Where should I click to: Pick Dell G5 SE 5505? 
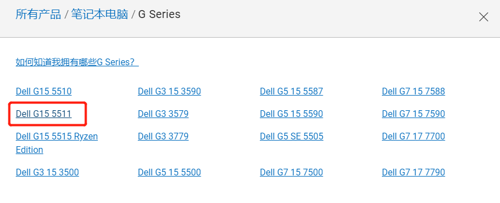click(291, 137)
